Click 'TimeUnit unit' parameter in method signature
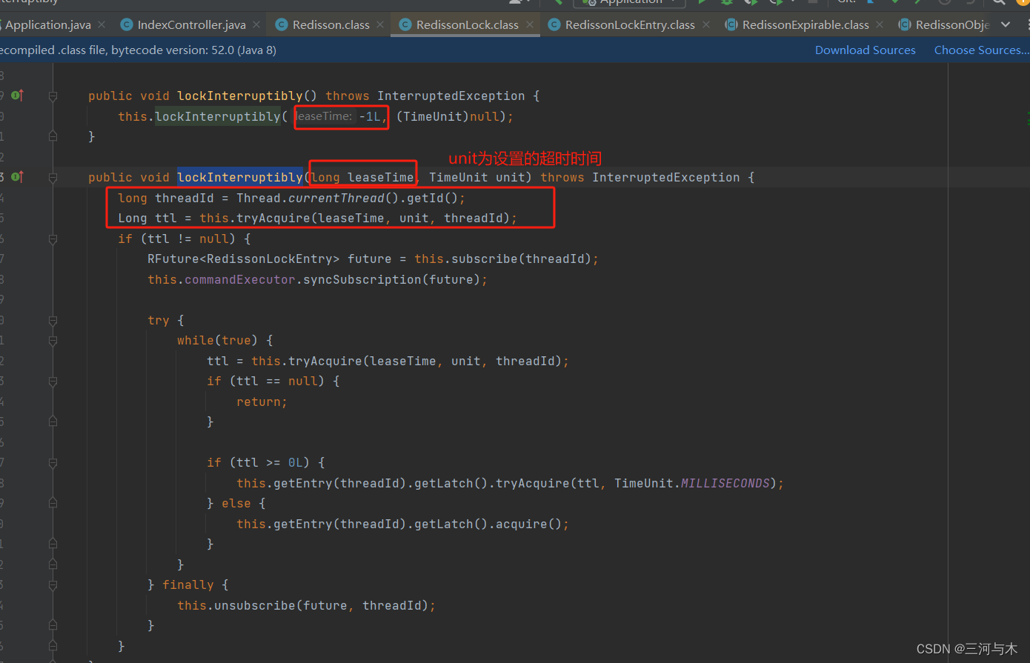Viewport: 1030px width, 663px height. (477, 177)
